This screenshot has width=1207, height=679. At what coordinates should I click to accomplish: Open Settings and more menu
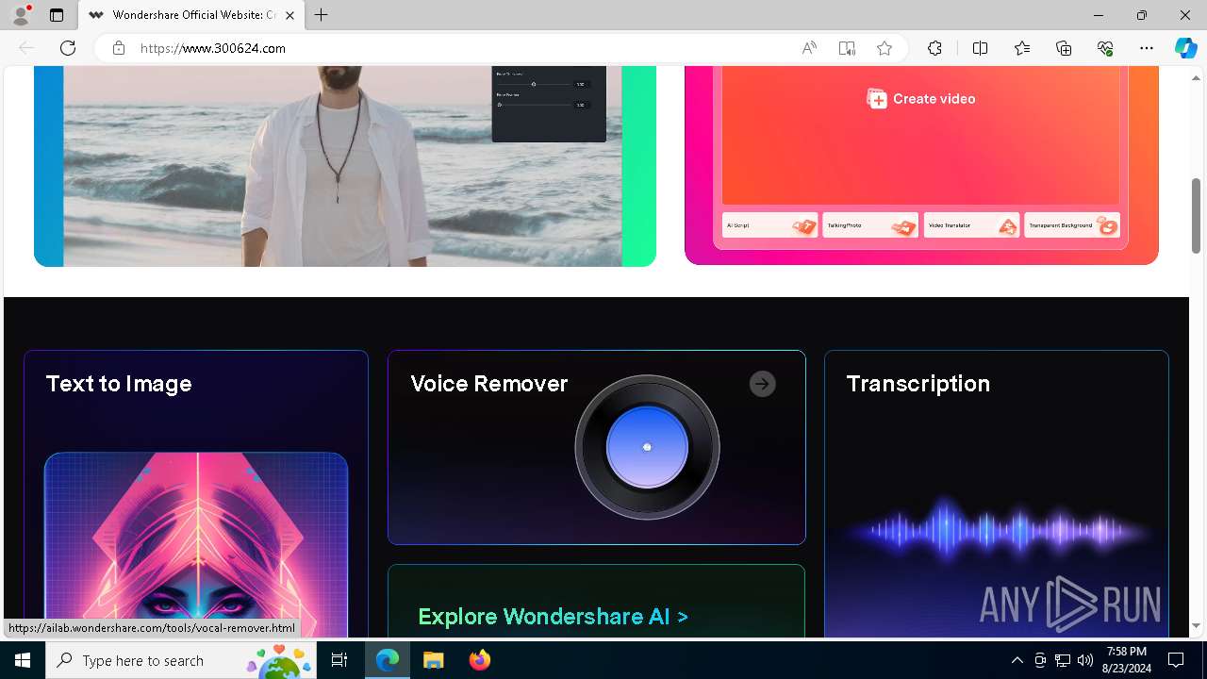(1147, 48)
